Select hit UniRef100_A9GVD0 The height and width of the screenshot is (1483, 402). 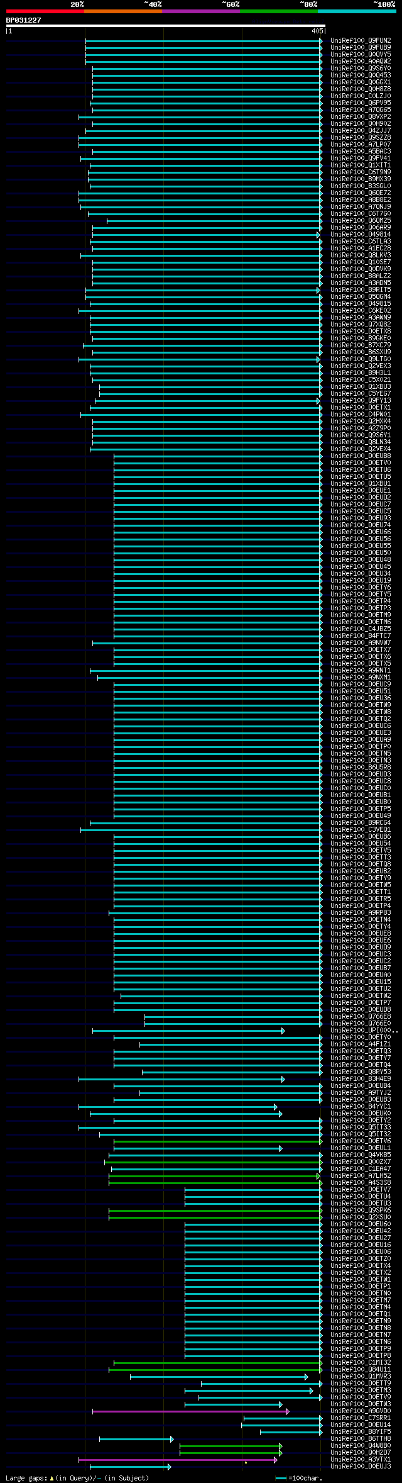[x=361, y=1411]
